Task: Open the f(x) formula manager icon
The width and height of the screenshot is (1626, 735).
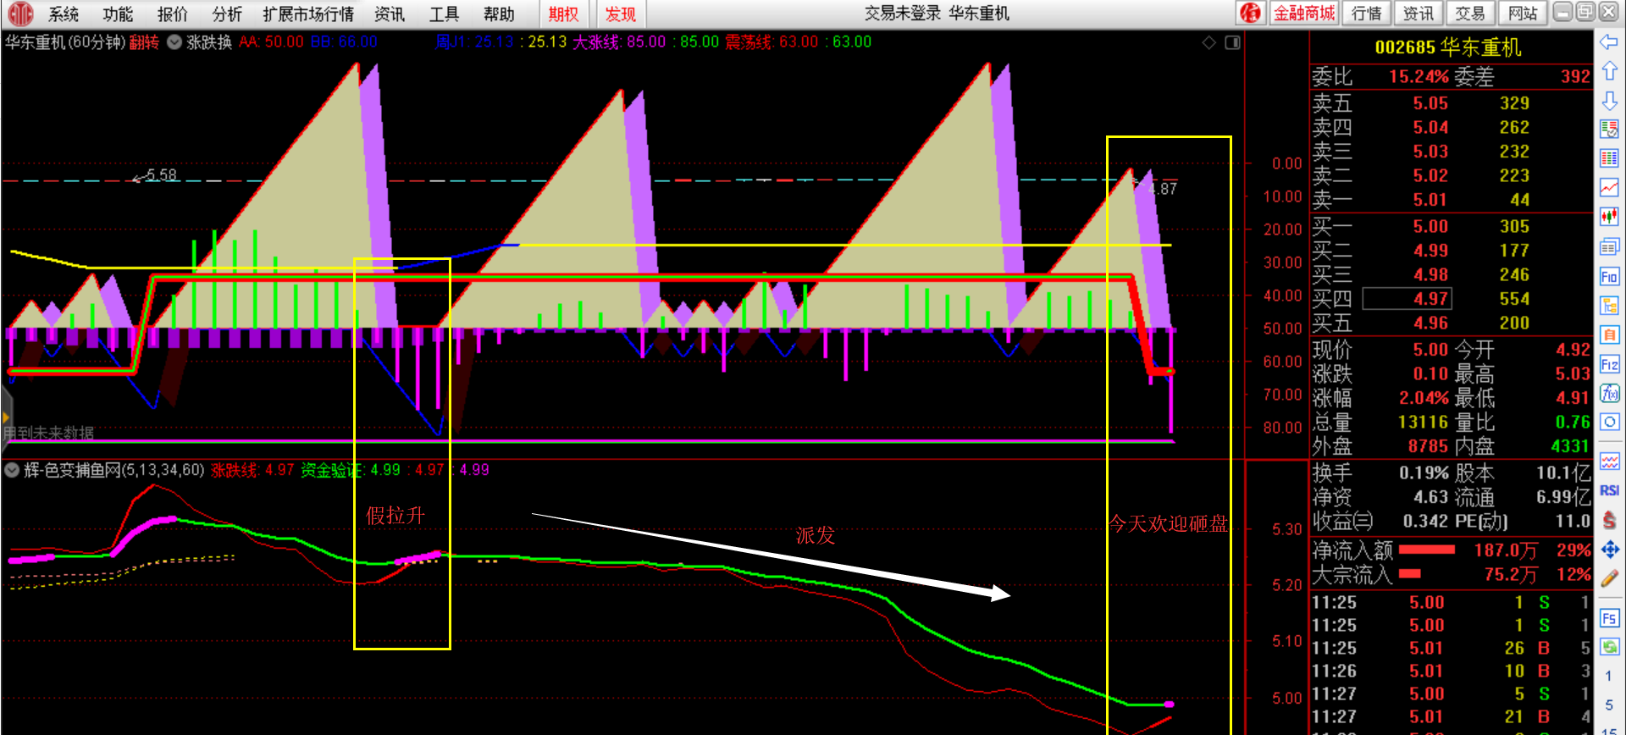Action: tap(1609, 393)
